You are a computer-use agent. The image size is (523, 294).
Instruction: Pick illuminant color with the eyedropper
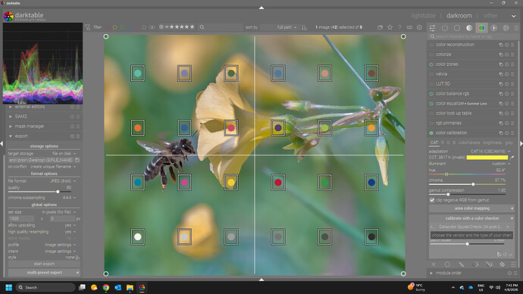[x=512, y=158]
